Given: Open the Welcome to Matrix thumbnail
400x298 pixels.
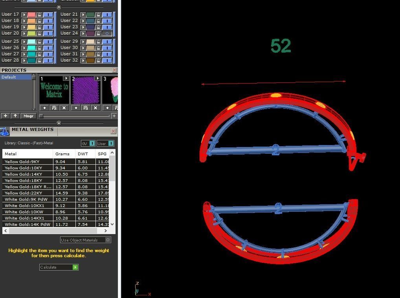Looking at the screenshot, I should tap(54, 90).
